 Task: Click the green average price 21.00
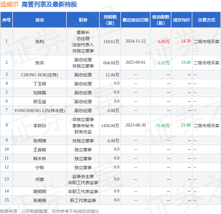186,125
